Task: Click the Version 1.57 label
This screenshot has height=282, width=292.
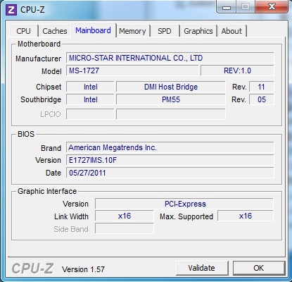Action: (x=83, y=269)
